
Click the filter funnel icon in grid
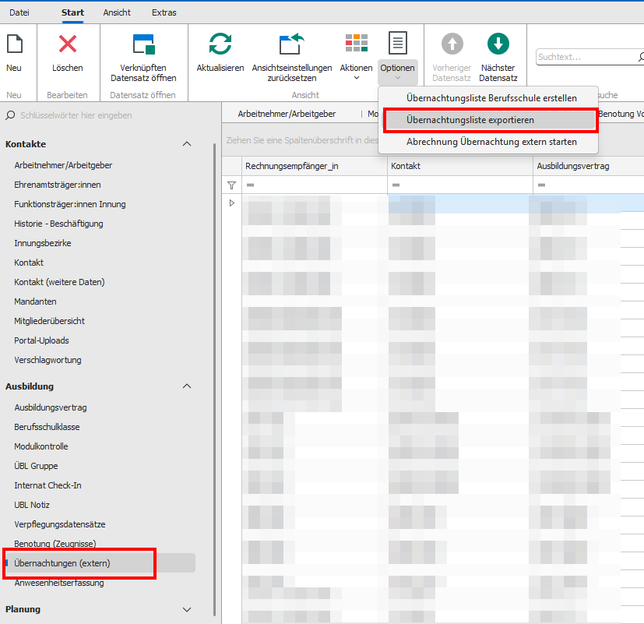[x=231, y=185]
